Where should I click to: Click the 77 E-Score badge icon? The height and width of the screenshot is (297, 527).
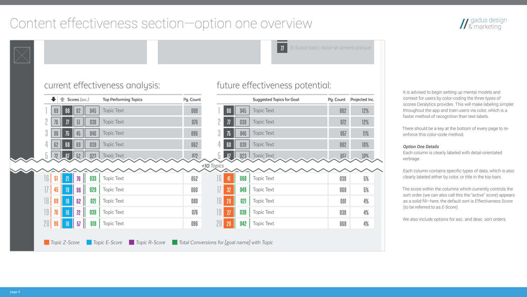(x=282, y=48)
